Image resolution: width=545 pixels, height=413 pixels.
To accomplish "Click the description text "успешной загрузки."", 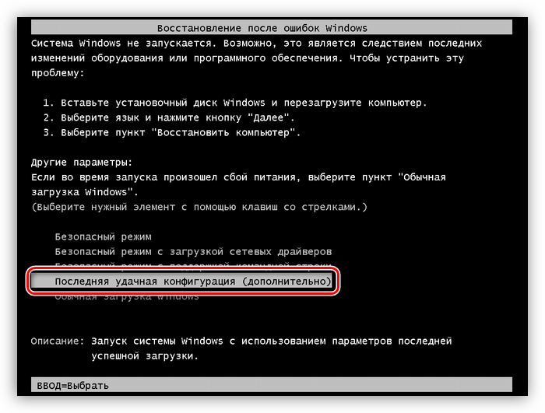I will tap(145, 356).
